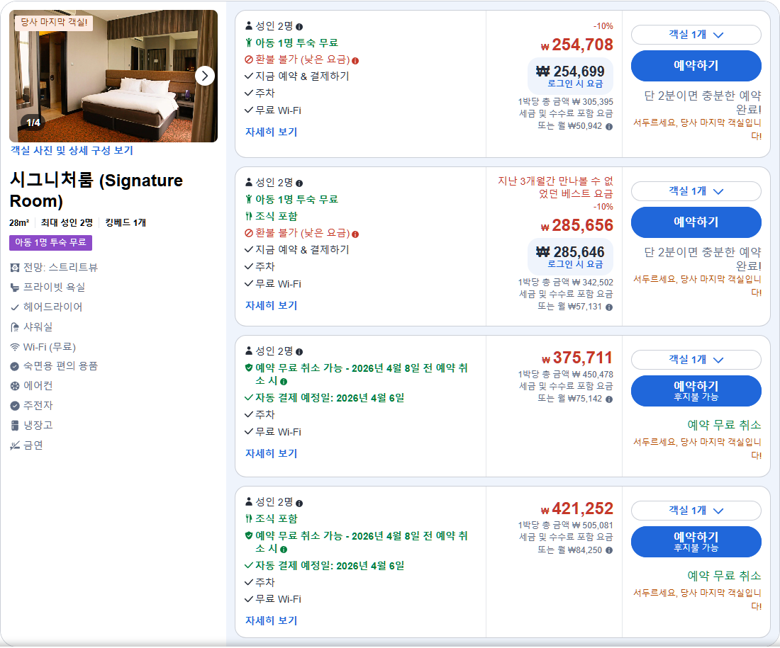
Task: Open 자세히 보기 in ₩421,252 offer
Action: [x=271, y=620]
